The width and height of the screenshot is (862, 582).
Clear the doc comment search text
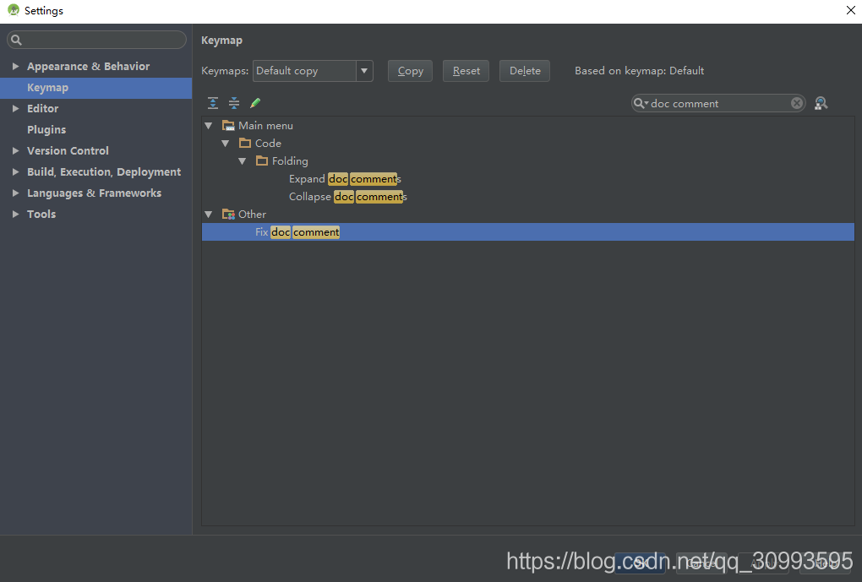[797, 103]
